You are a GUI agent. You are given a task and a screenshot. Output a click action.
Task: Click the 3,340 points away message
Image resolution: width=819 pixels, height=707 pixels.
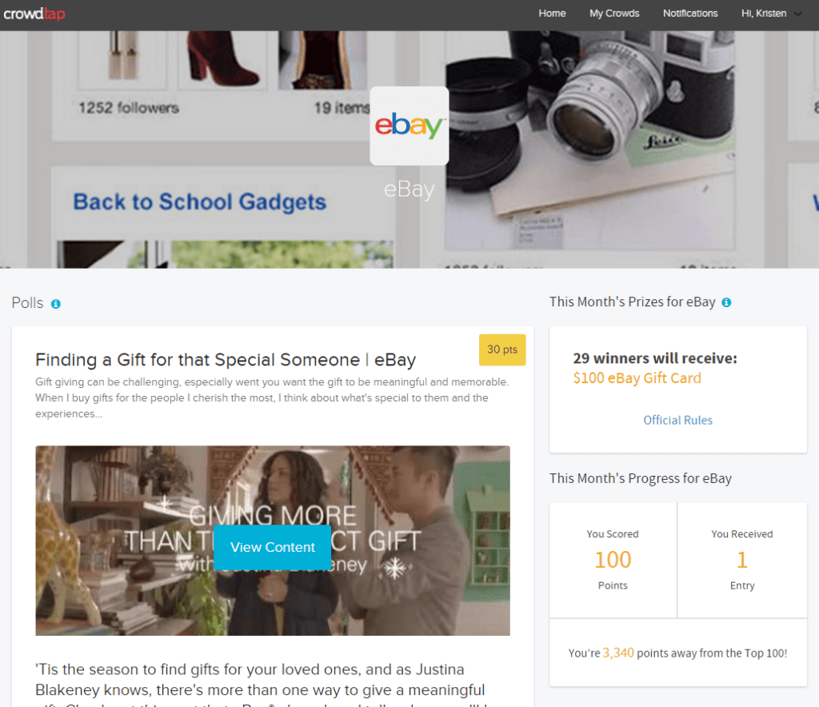(x=677, y=653)
